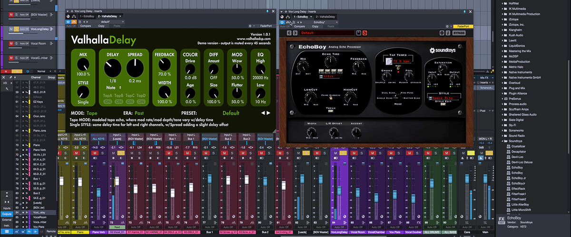Click ValhallaDelay MODE Tape value
This screenshot has width=571, height=237.
coord(92,113)
